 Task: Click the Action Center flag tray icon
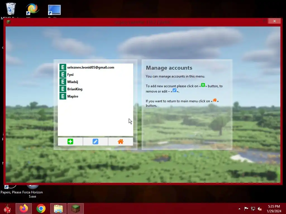pos(246,208)
